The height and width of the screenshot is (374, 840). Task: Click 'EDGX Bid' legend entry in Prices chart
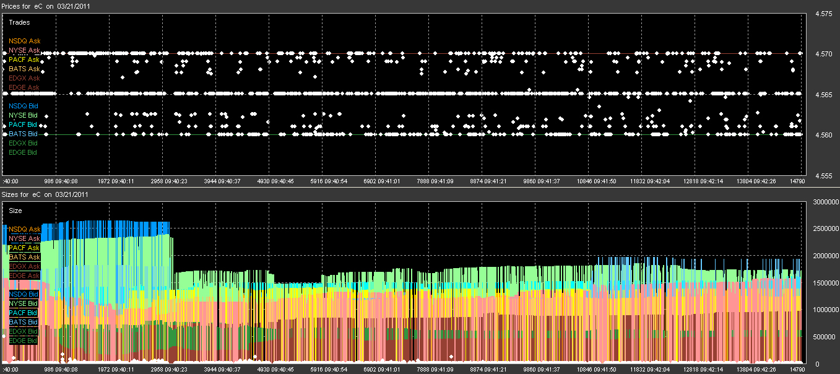24,143
